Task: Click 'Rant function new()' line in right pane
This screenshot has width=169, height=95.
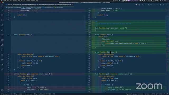Action: (x=111, y=28)
